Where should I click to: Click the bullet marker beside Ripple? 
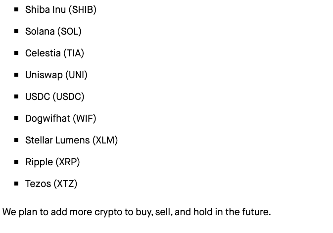click(17, 162)
